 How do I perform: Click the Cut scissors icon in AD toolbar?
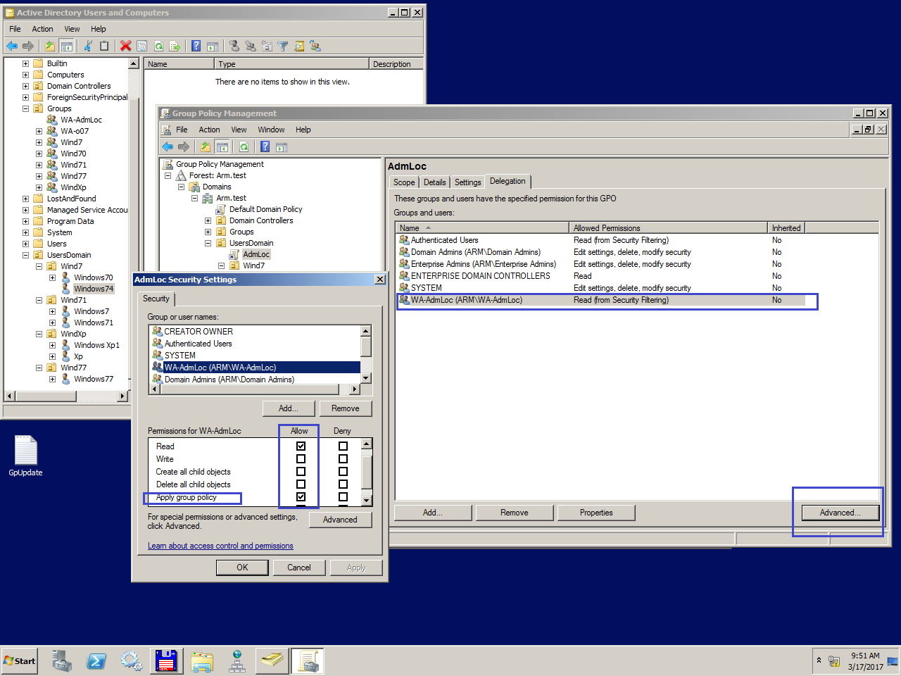pos(88,46)
